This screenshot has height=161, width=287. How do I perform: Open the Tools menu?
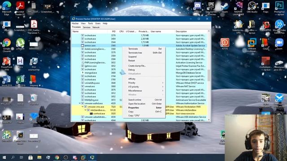click(91, 23)
